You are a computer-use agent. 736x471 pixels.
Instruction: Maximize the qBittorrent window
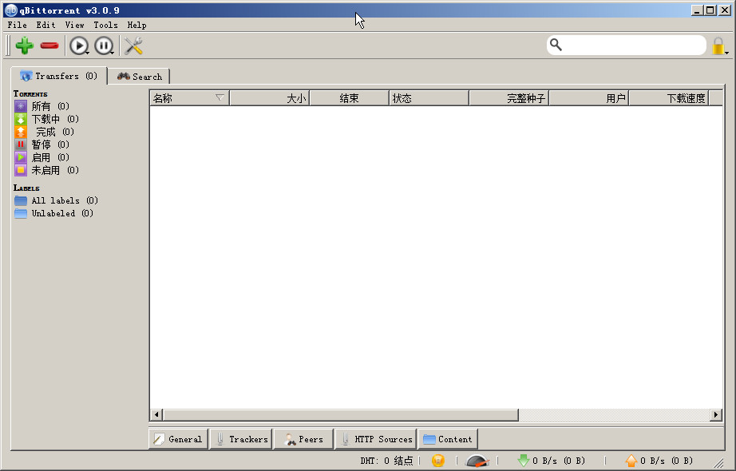click(710, 10)
